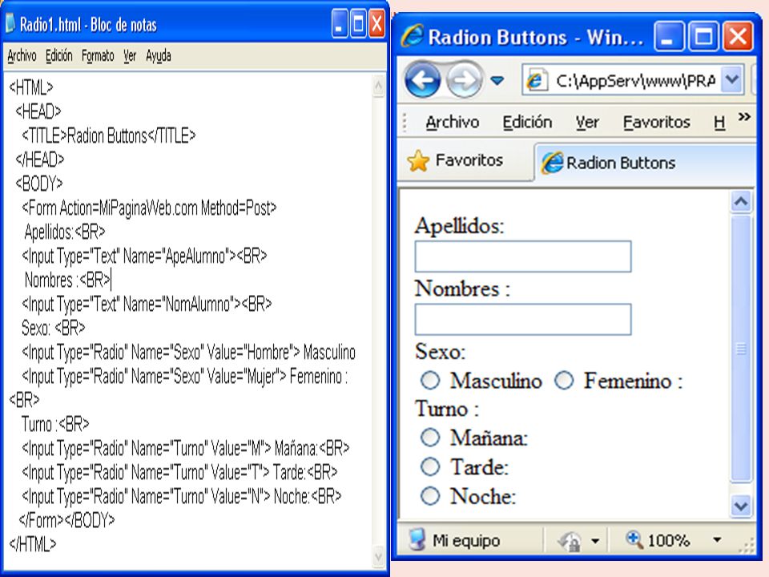The image size is (769, 577).
Task: Select the Radion Buttons browser tab
Action: pos(643,163)
